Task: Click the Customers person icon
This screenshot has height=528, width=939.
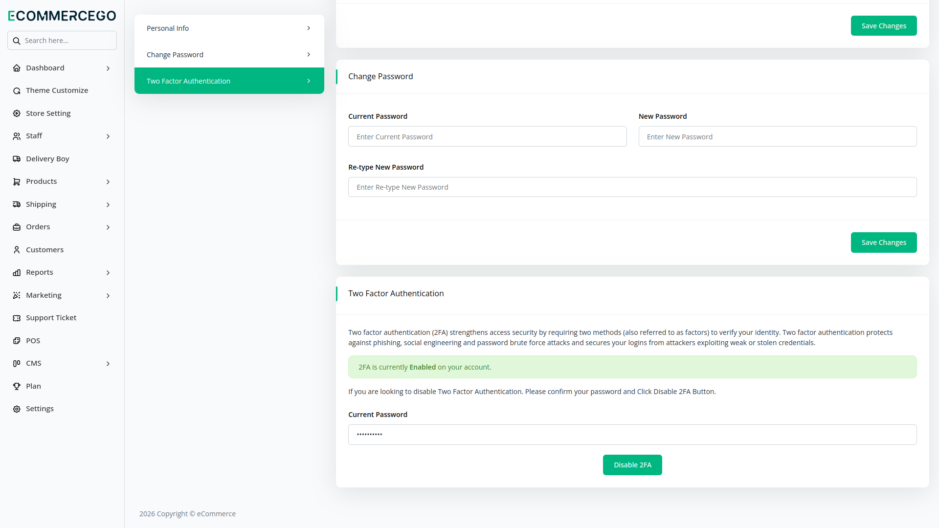Action: tap(17, 250)
